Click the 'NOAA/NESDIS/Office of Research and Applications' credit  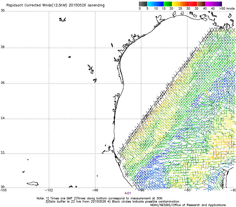pyautogui.click(x=188, y=205)
